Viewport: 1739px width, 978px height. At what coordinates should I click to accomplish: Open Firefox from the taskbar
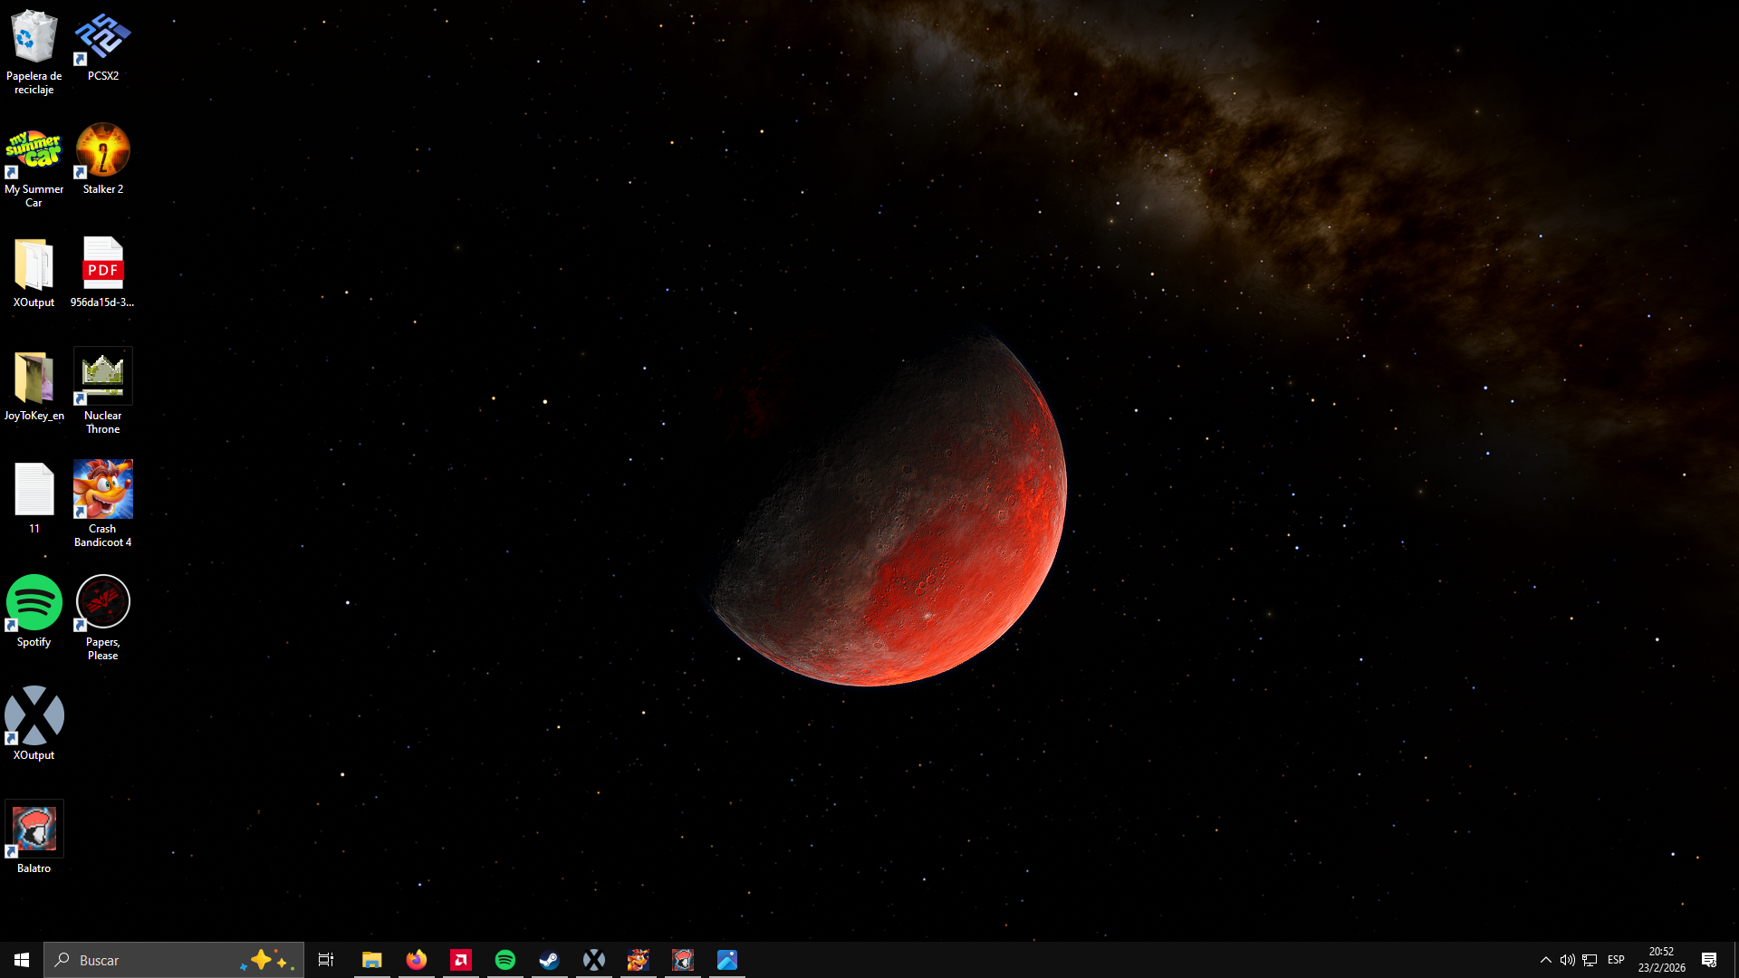[416, 960]
